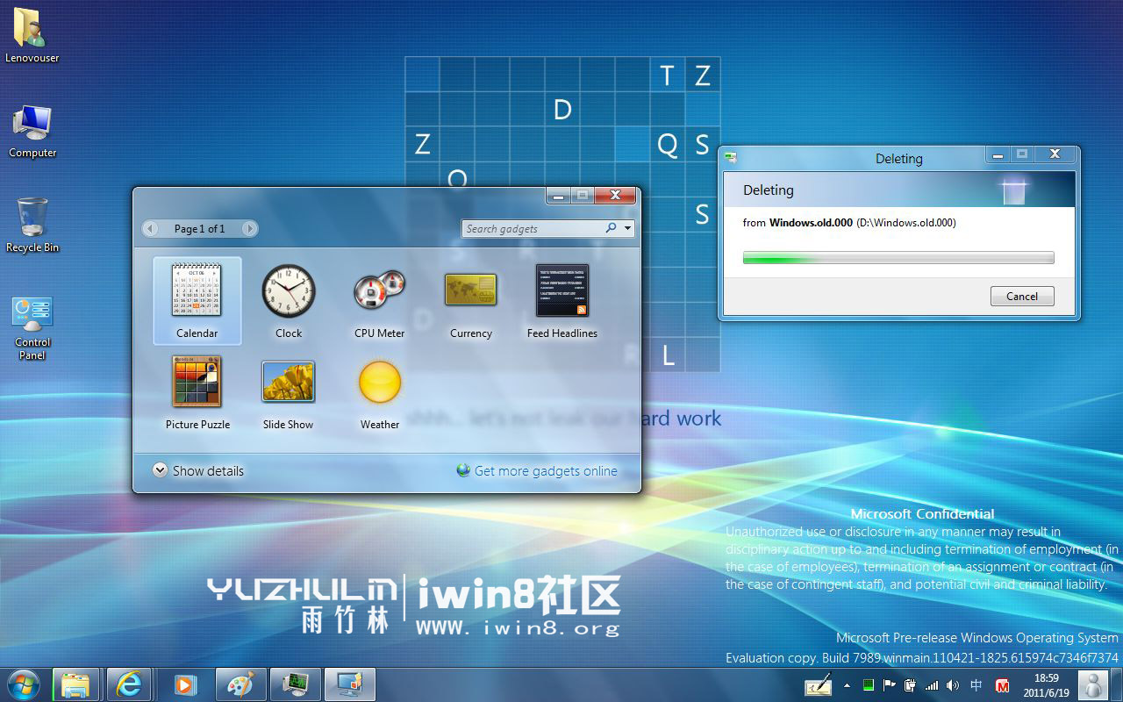Viewport: 1123px width, 702px height.
Task: Click the search magnifier in gadget gallery
Action: (x=611, y=228)
